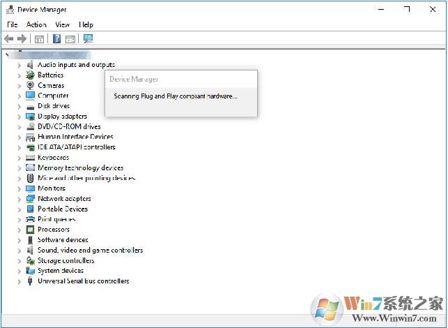Click the Processors chip icon
The image size is (448, 328).
30,230
